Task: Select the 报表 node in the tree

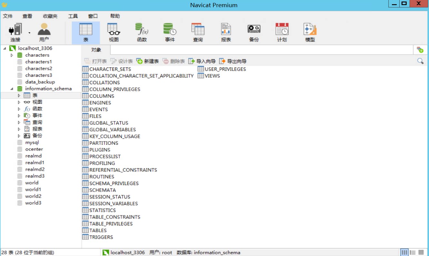Action: 37,129
